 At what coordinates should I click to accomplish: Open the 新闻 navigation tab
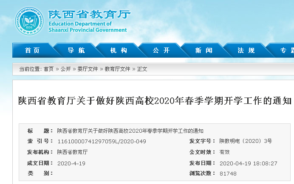pyautogui.click(x=204, y=50)
